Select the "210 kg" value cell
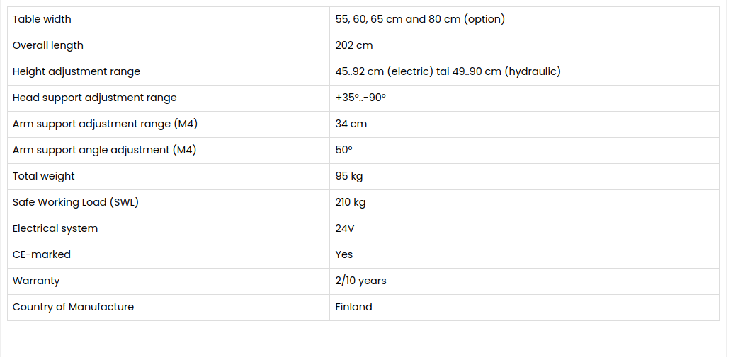The height and width of the screenshot is (357, 733). tap(351, 202)
